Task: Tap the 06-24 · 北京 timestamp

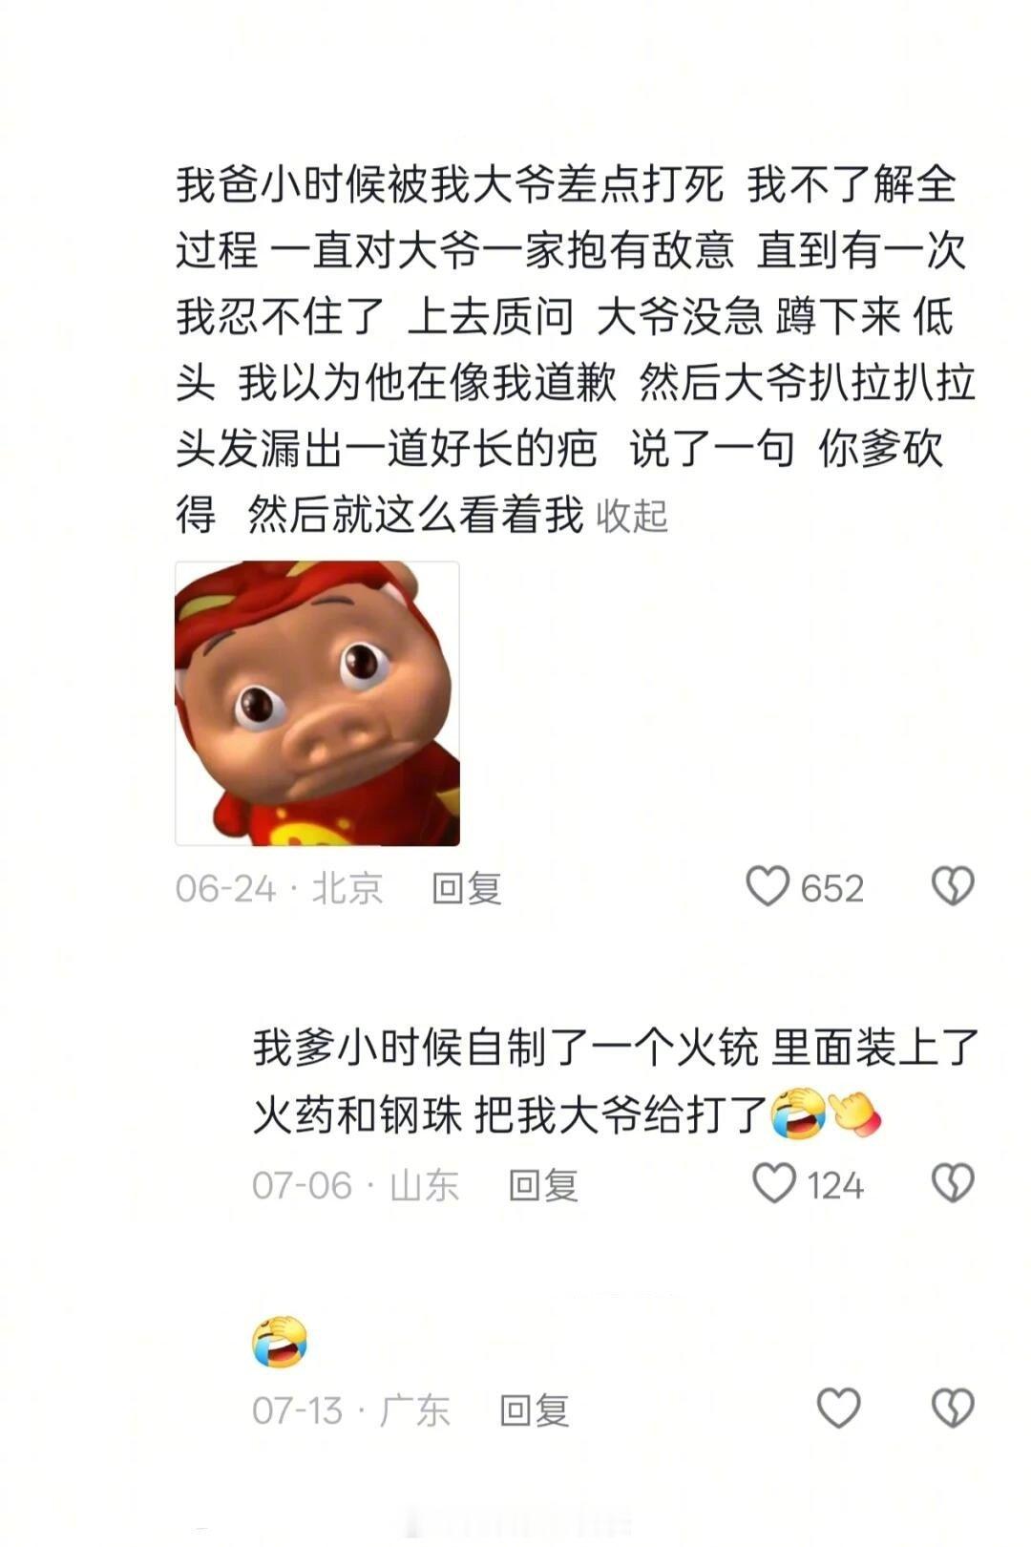Action: [x=279, y=888]
